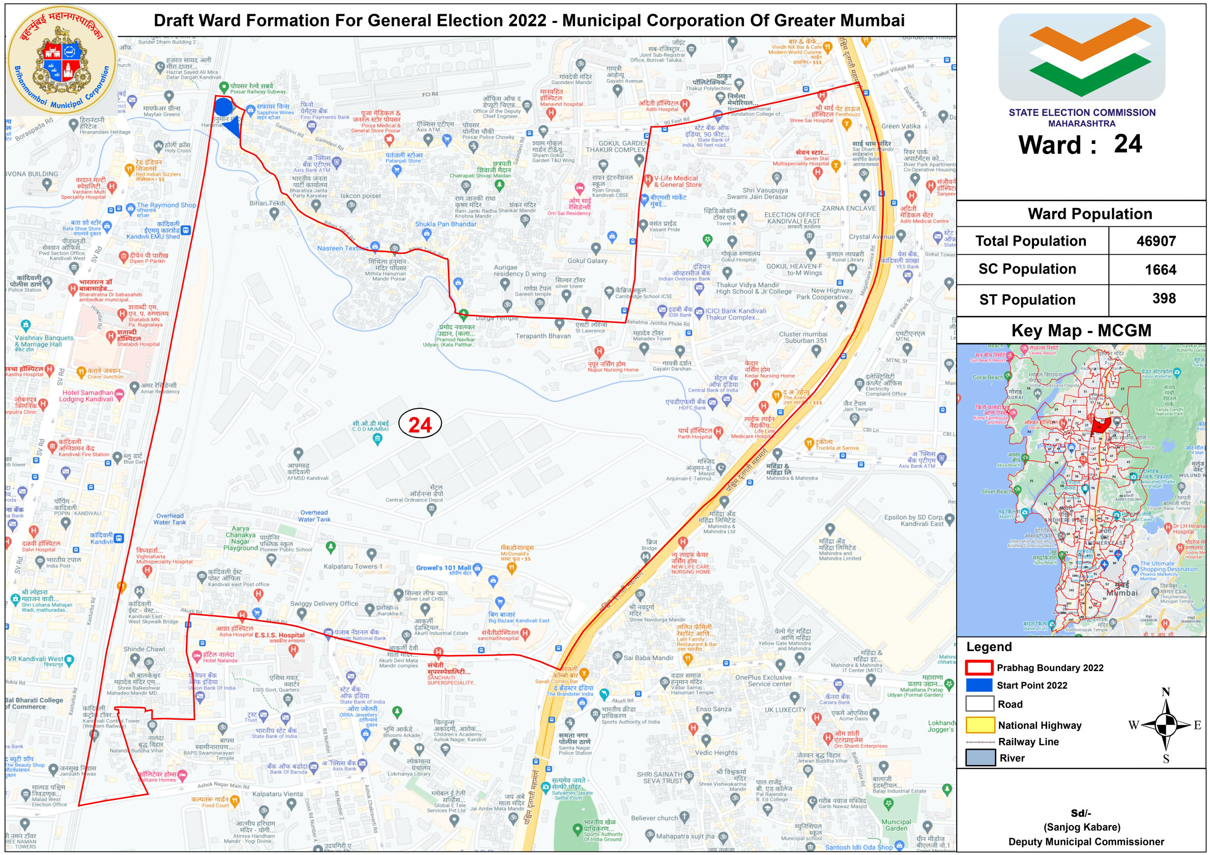The image size is (1210, 855).
Task: Click the Central Ordnance Depot location pin
Action: coord(431,509)
